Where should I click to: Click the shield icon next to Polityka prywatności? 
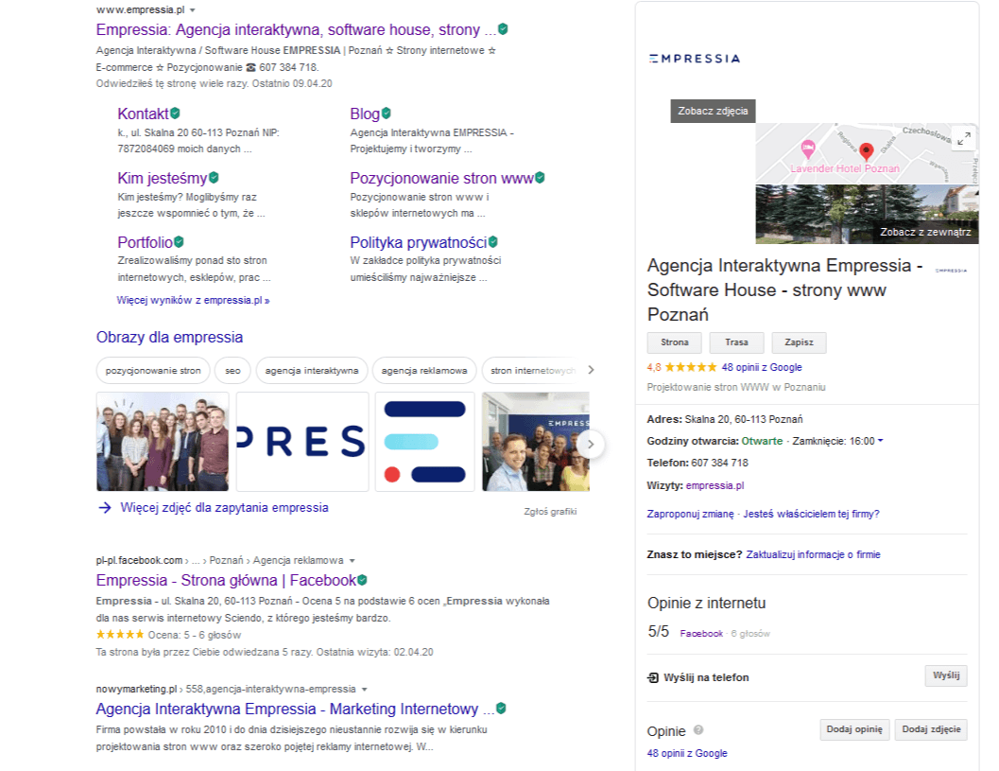click(492, 241)
